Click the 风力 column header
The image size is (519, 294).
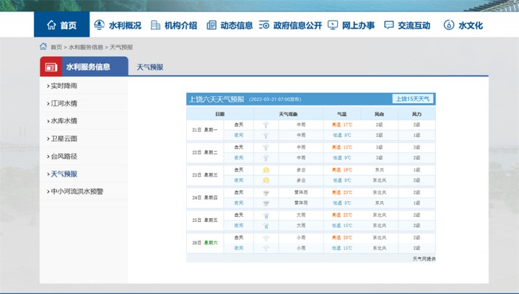tap(416, 114)
